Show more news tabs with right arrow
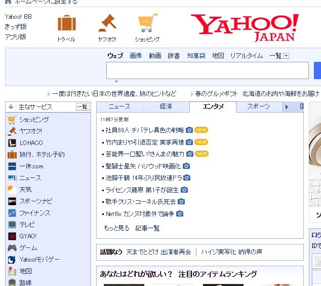 [x=287, y=107]
